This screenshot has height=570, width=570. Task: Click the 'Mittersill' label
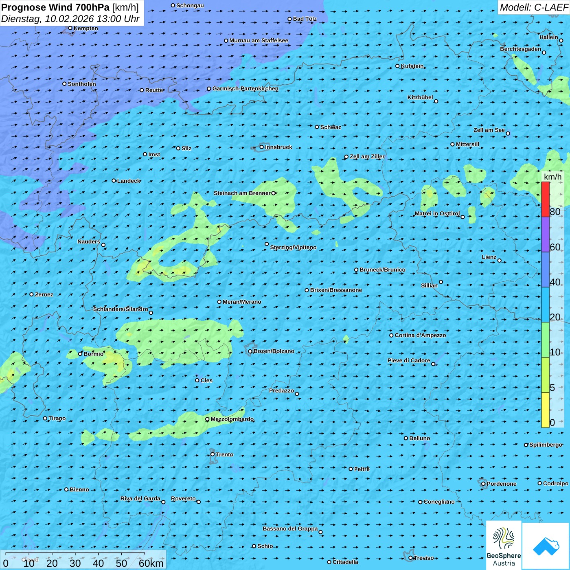click(467, 144)
